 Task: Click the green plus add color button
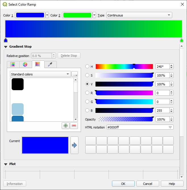pyautogui.click(x=66, y=126)
